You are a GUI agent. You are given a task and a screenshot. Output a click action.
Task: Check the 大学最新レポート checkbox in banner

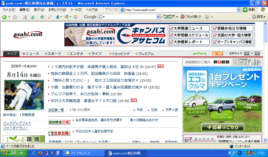point(171,42)
